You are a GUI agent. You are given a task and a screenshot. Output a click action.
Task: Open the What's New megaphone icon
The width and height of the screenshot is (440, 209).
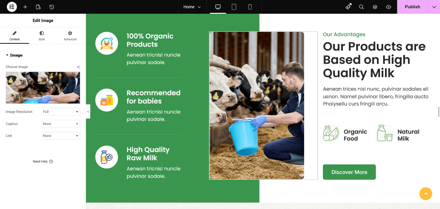coord(348,7)
